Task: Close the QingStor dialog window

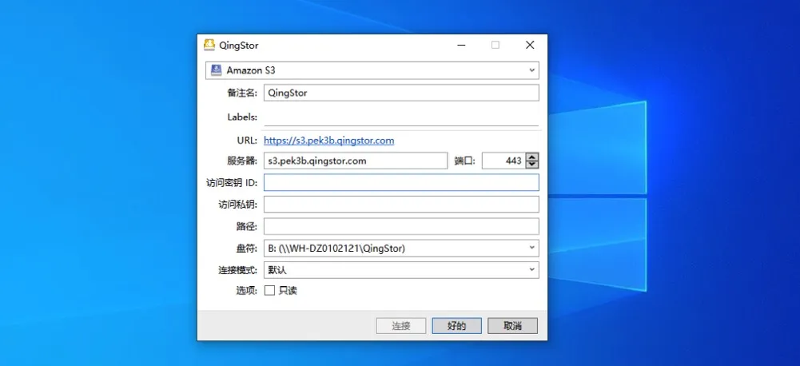Action: [x=530, y=46]
